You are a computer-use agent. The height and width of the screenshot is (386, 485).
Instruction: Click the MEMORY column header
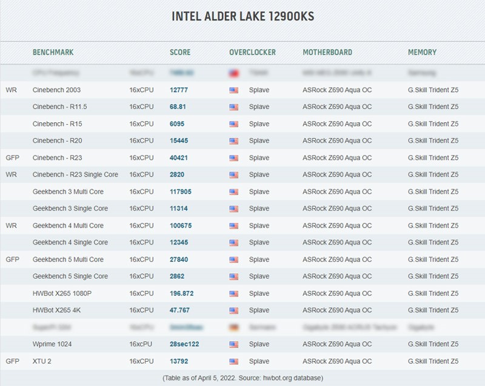coord(422,53)
